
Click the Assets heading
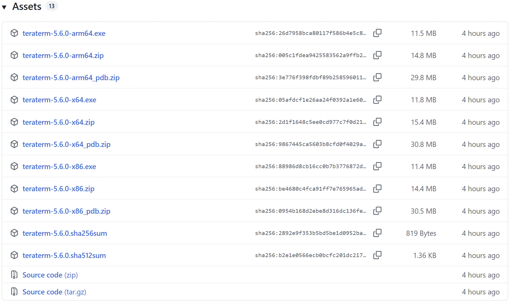27,6
